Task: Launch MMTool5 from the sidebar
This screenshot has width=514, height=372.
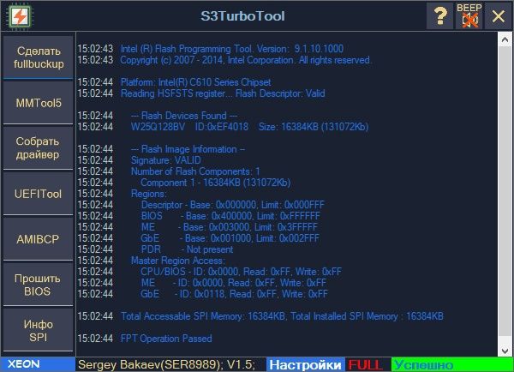Action: (39, 103)
